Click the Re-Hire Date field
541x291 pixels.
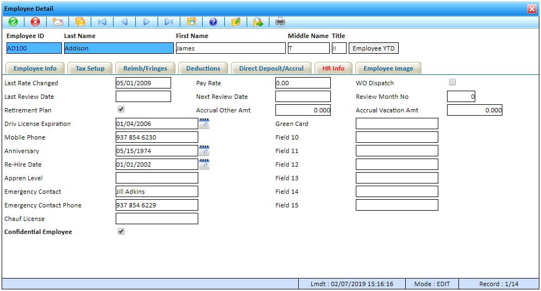[157, 164]
